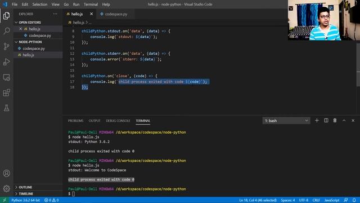Image resolution: width=360 pixels, height=203 pixels.
Task: Switch to the Output panel tab
Action: [x=94, y=121]
